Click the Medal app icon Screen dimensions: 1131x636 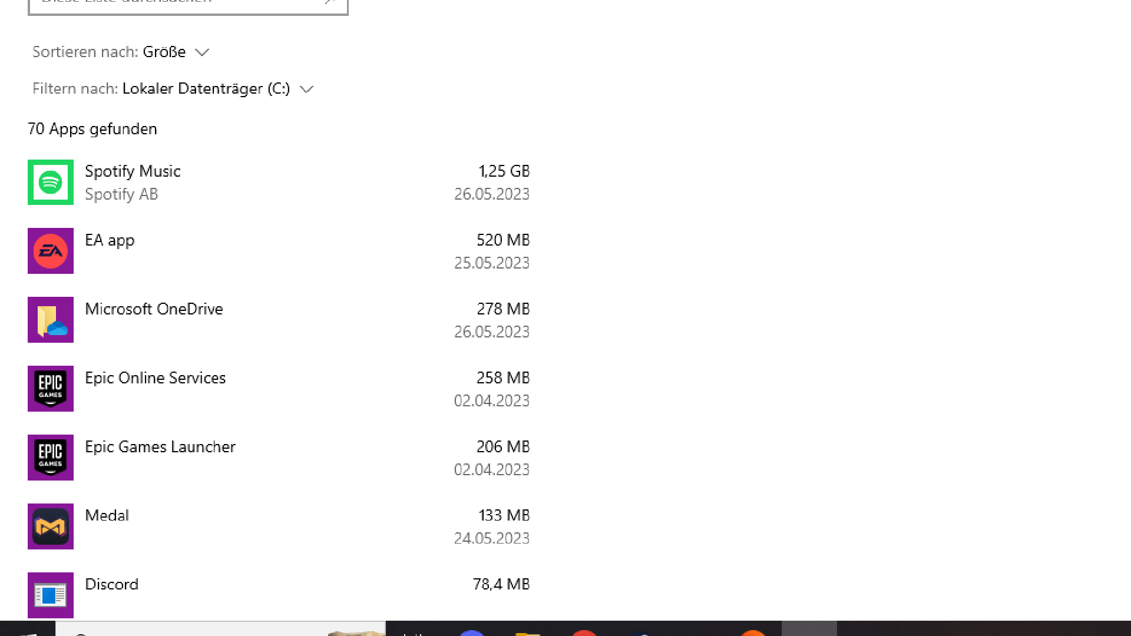(51, 526)
